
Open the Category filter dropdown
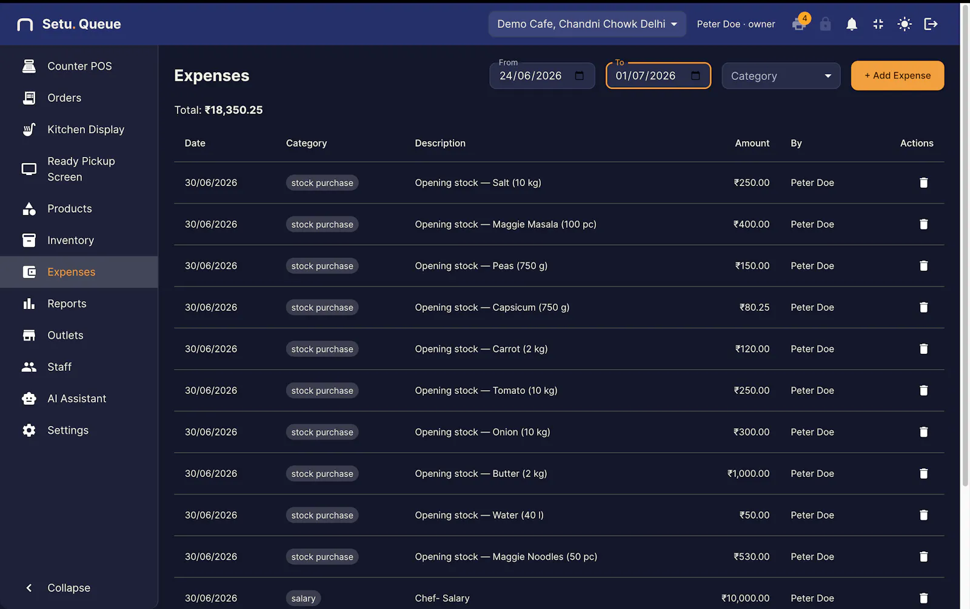781,76
